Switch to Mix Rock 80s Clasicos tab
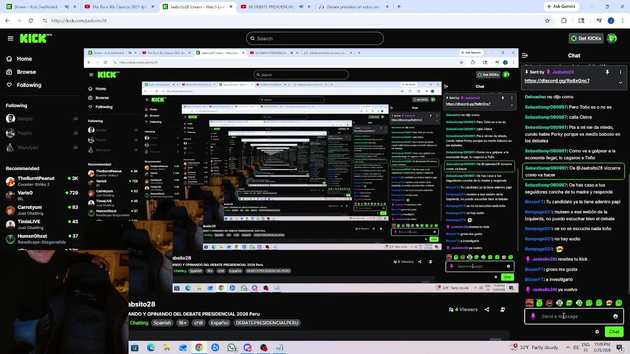The height and width of the screenshot is (354, 630). (119, 7)
